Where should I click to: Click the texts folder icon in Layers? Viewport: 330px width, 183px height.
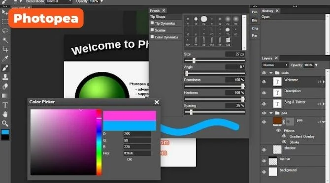pyautogui.click(x=277, y=73)
